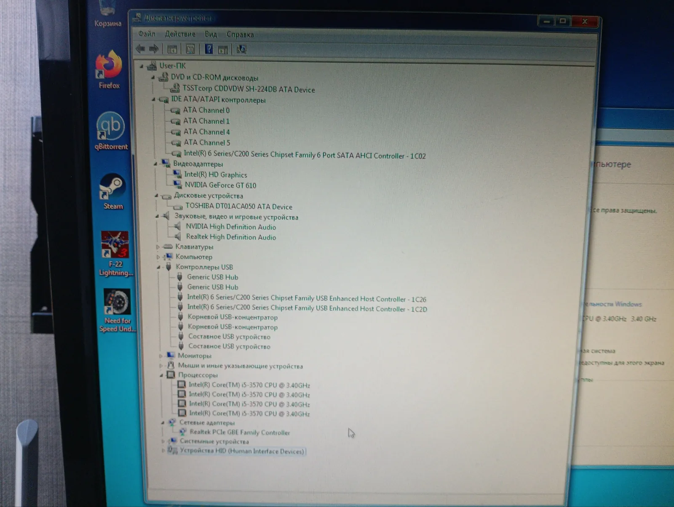Open the Файл menu
Viewport: 674px width, 507px height.
(147, 34)
